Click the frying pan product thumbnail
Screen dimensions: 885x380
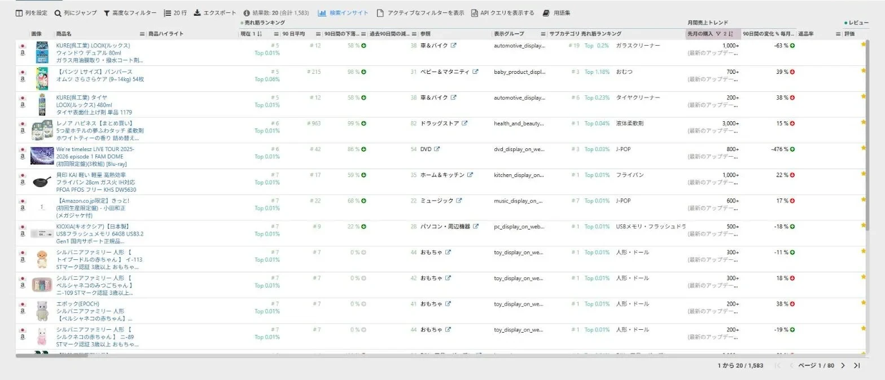tap(41, 182)
